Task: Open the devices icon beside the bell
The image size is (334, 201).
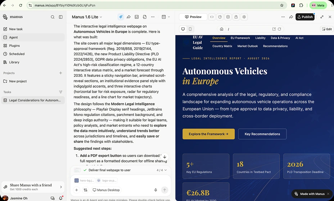Action: [53, 198]
